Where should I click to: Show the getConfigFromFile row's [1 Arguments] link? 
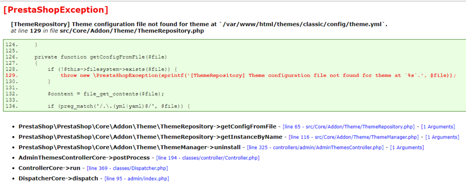click(438, 127)
